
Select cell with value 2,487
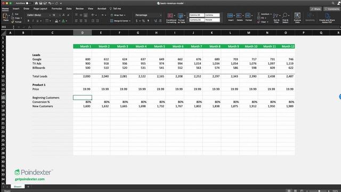[x=286, y=76]
